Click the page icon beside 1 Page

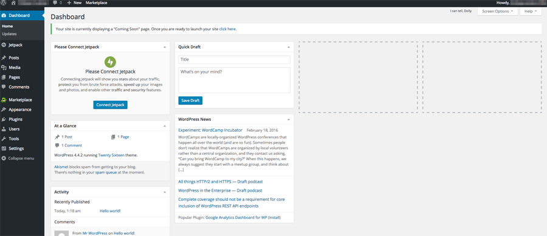tap(112, 137)
